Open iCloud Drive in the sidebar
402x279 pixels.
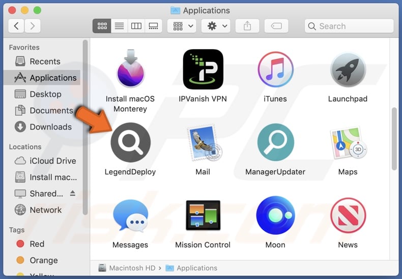42,161
